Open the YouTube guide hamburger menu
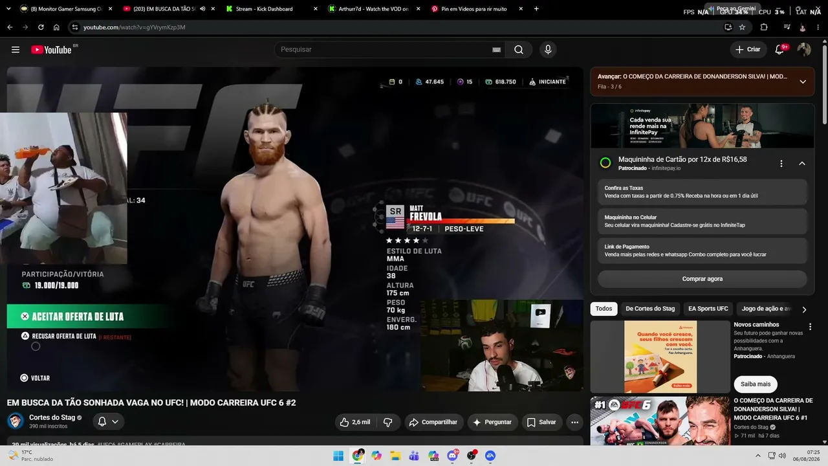The image size is (828, 466). click(16, 50)
